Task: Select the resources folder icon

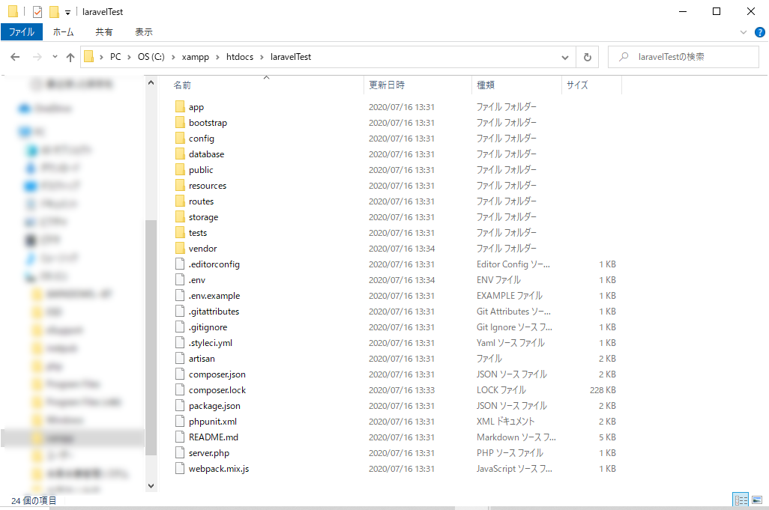Action: click(180, 186)
